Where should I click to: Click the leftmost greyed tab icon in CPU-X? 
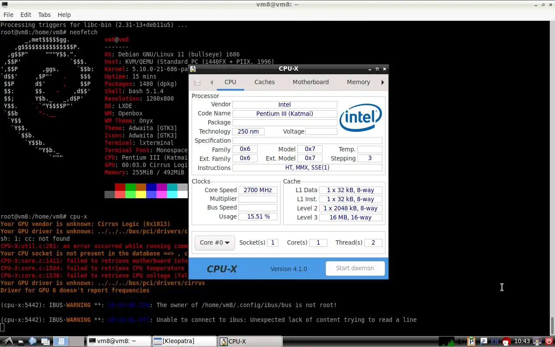click(197, 82)
